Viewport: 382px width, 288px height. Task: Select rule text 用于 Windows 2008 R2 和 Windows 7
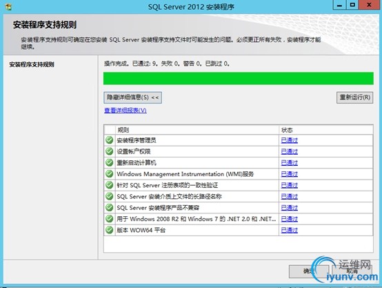coord(196,219)
